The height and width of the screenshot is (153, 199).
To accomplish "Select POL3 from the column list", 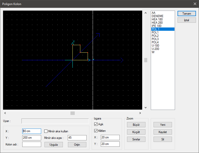I will pyautogui.click(x=155, y=39).
